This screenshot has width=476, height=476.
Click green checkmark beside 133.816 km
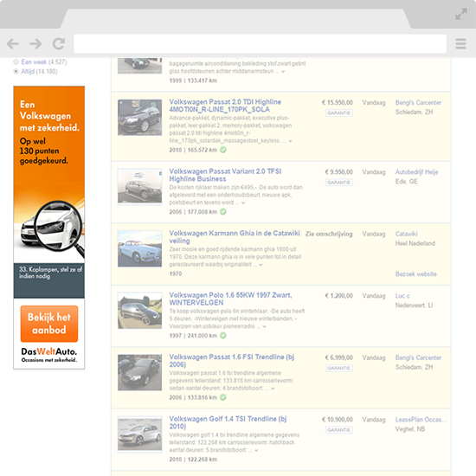coord(223,397)
